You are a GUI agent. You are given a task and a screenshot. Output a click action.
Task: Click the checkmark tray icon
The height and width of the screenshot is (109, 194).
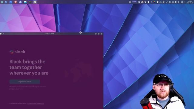[x=167, y=2]
